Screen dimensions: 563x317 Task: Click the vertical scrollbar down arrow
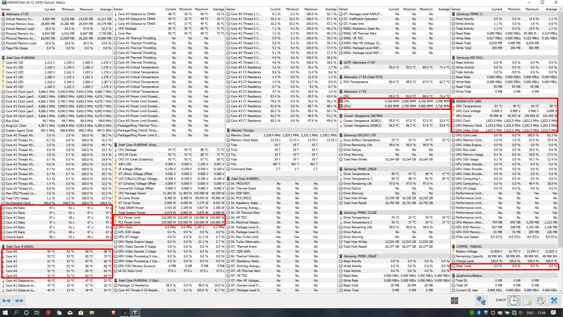pyautogui.click(x=560, y=291)
